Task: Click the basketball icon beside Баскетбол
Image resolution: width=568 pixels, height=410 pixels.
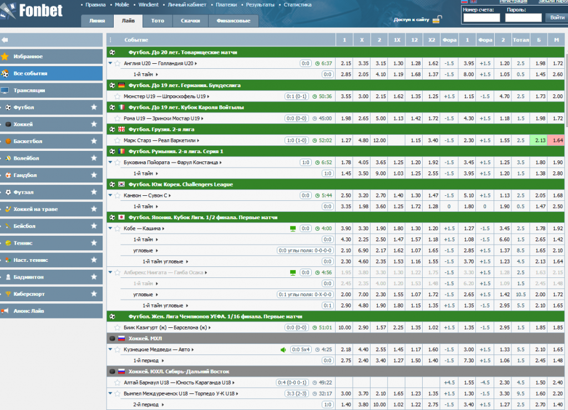Action: [8, 141]
